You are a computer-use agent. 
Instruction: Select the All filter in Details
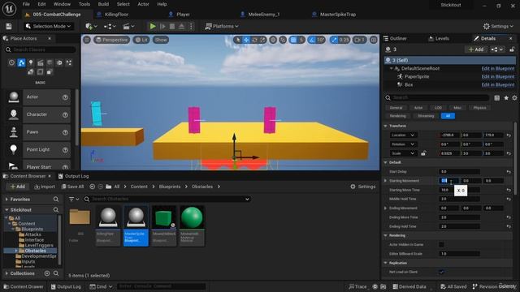[x=448, y=116]
